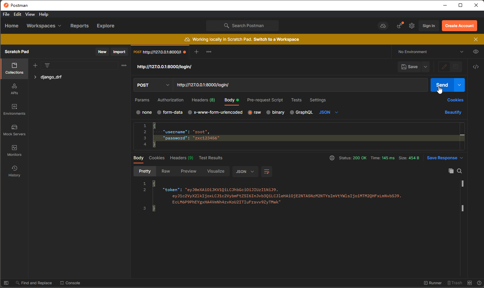Open the File menu
Image resolution: width=484 pixels, height=288 pixels.
(6, 14)
